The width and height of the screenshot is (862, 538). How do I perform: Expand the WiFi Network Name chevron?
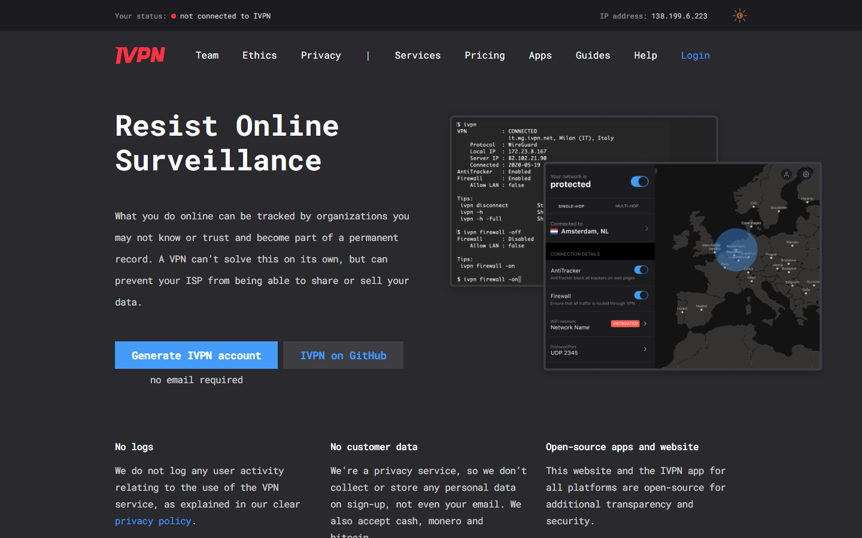click(645, 323)
